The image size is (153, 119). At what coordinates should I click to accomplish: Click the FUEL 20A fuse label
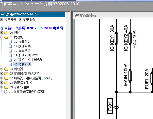[147, 79]
